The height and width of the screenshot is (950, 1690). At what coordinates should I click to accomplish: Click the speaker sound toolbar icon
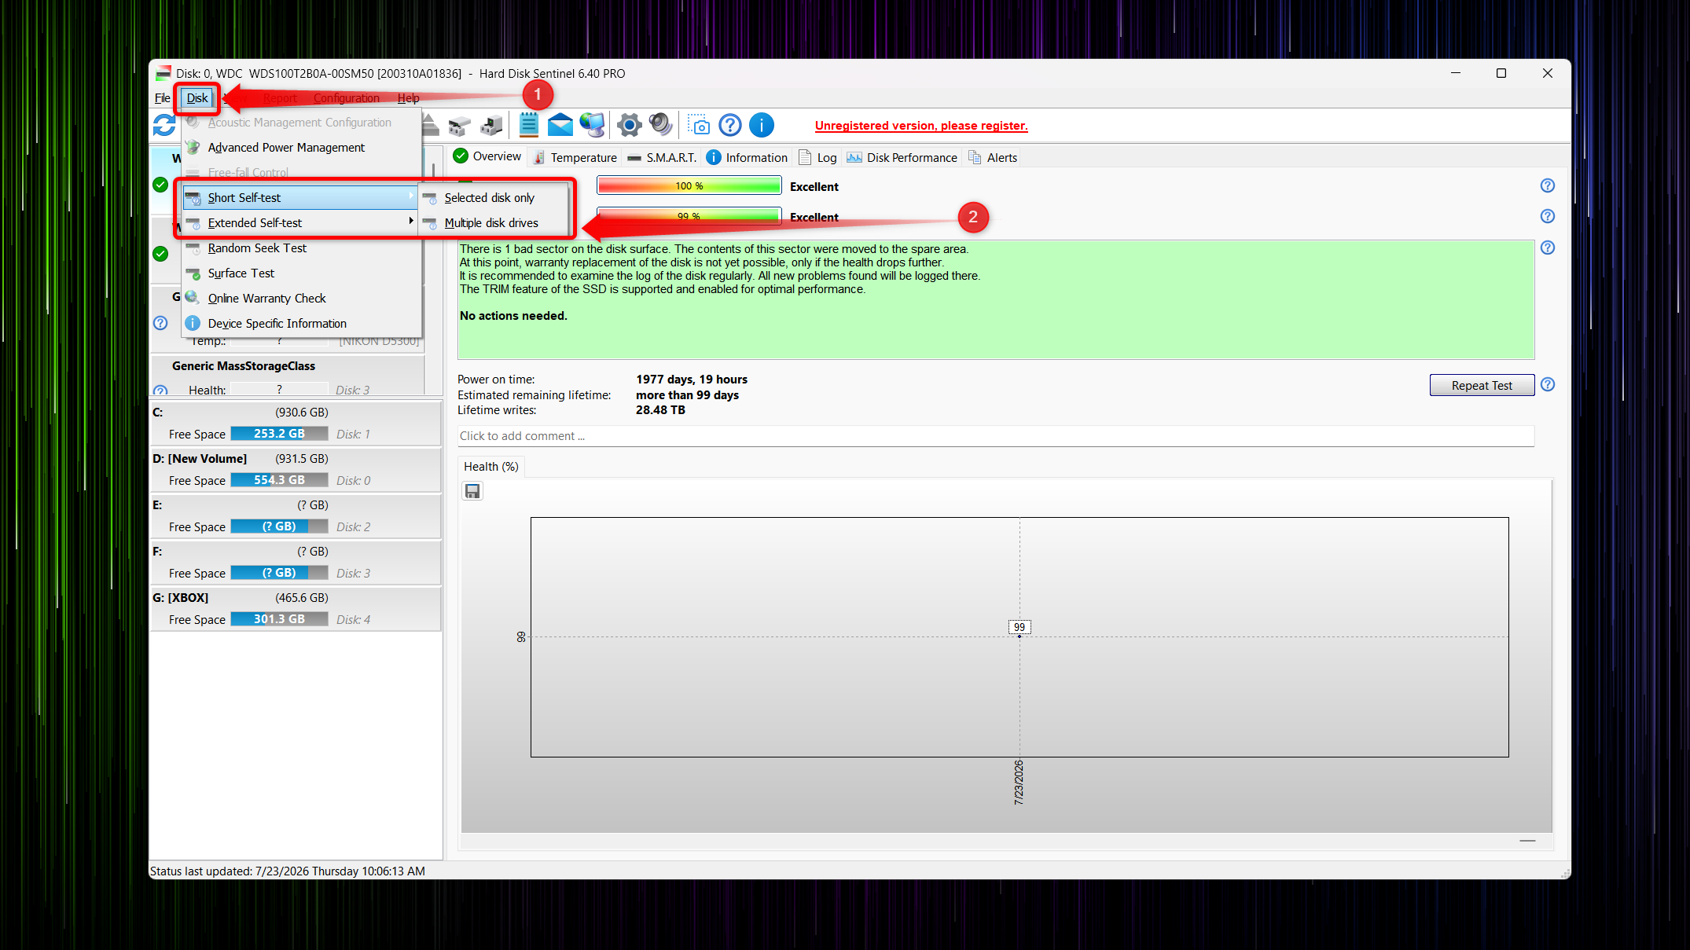[x=661, y=125]
